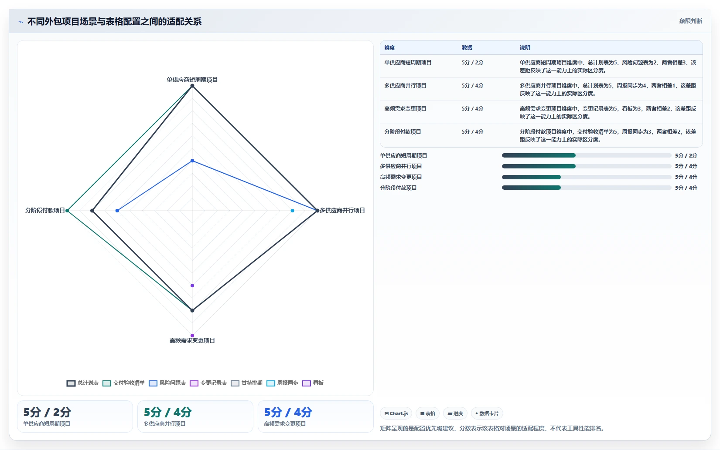720x450 pixels.
Task: Toggle the 看板 legend series
Action: click(313, 383)
